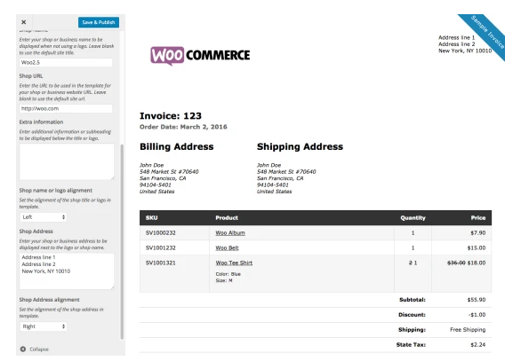The height and width of the screenshot is (361, 513).
Task: Edit the Shop URL field http://woo.com
Action: coord(66,108)
